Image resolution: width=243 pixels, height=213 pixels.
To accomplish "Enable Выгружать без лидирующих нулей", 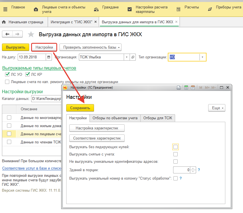I will (x=175, y=147).
